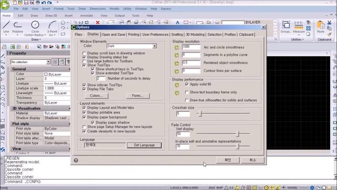The width and height of the screenshot is (337, 190).
Task: Open the Format menu
Action: tap(58, 9)
